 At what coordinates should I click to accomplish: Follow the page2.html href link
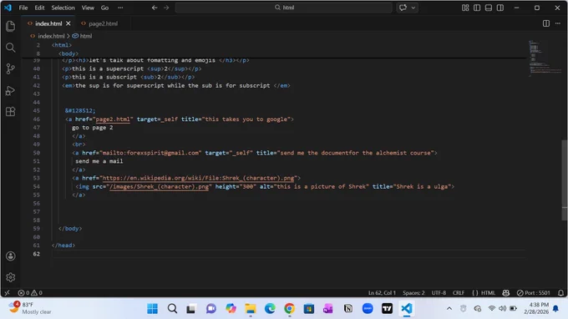[x=113, y=119]
